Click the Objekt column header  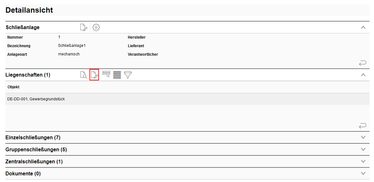click(x=14, y=87)
